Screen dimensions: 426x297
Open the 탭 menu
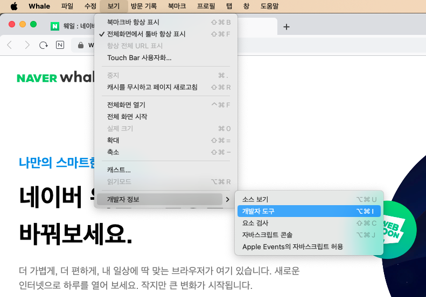tap(229, 6)
